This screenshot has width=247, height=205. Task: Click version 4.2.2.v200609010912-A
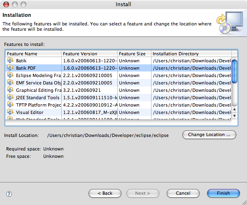pyautogui.click(x=90, y=105)
